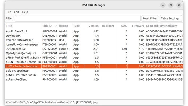The image size is (188, 106).
Task: Close the PS4 PKG Manager window
Action: (x=179, y=5)
